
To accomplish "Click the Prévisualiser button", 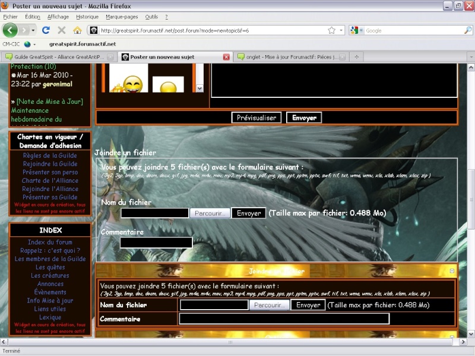I will tap(256, 117).
